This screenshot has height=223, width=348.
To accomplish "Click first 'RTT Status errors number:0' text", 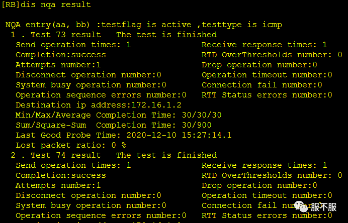I will [x=267, y=95].
